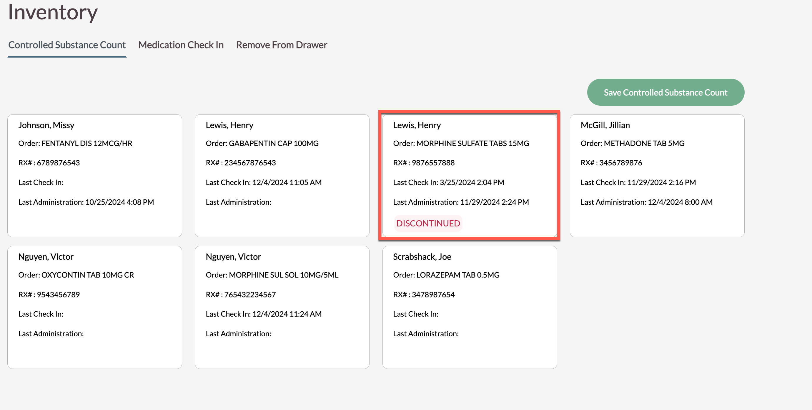Select Missy Johnson's fentanyl card
The image size is (812, 410).
pos(94,176)
